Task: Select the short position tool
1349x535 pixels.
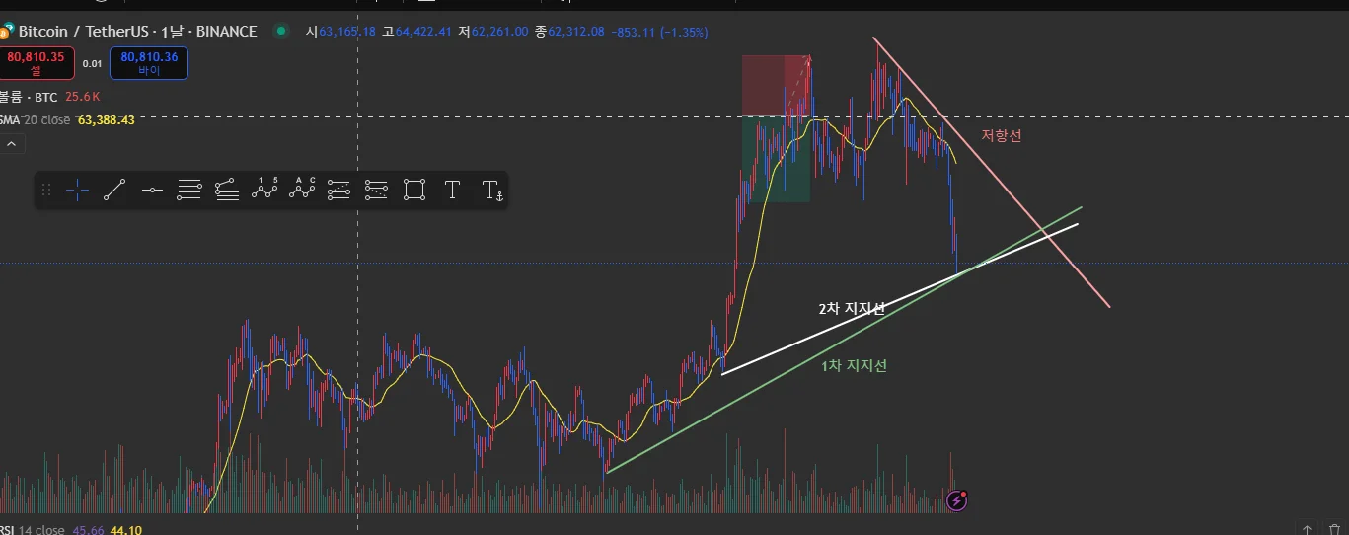Action: click(x=376, y=191)
